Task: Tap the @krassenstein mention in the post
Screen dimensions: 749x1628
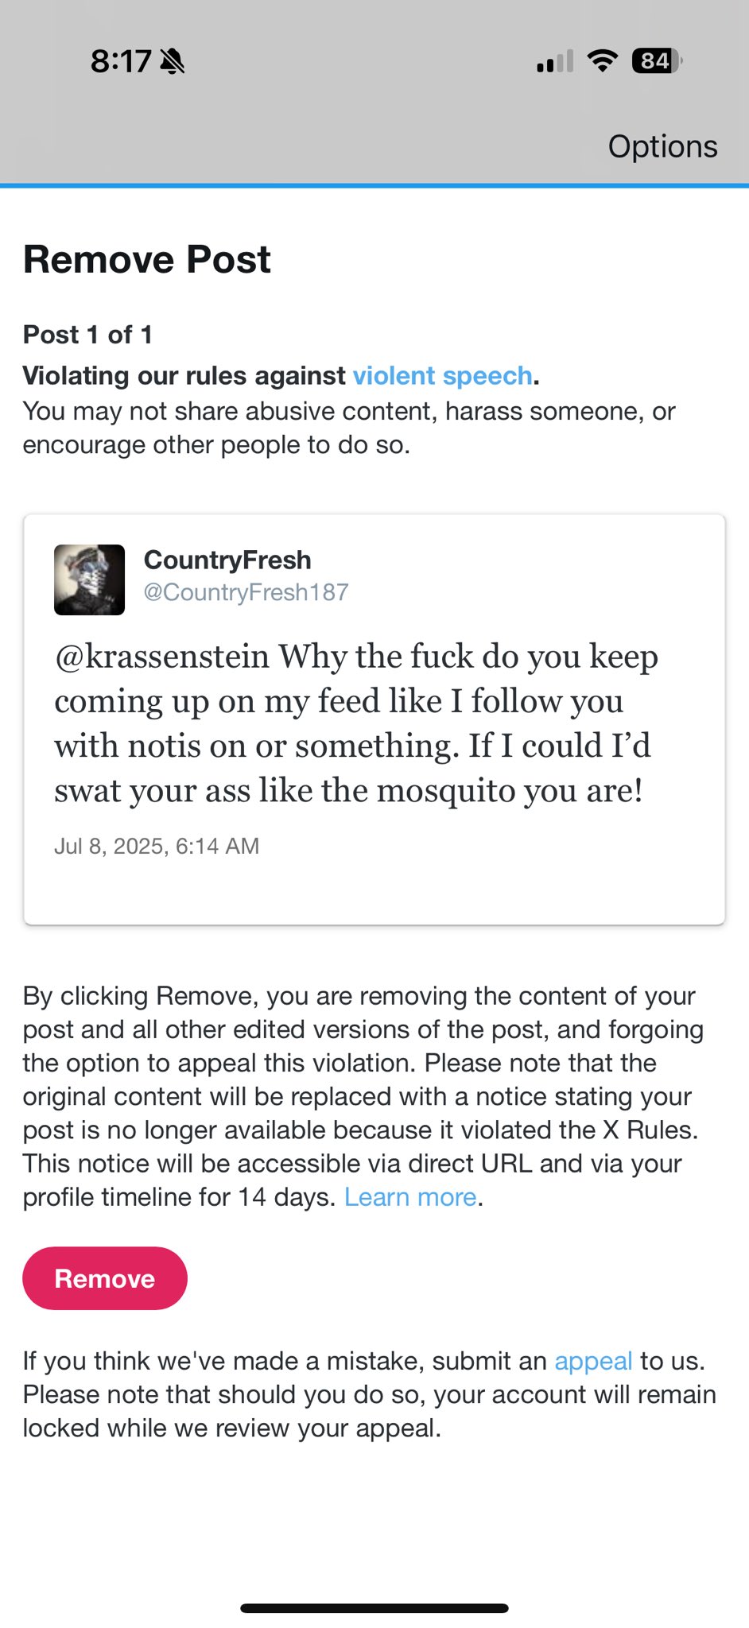Action: (x=162, y=657)
